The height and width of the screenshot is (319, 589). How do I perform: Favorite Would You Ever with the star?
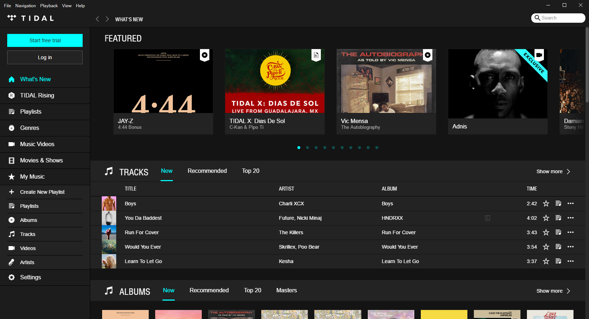pos(546,247)
